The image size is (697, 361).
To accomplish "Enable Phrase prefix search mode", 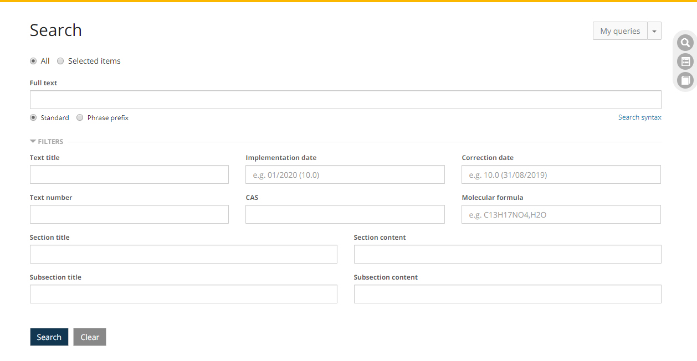I will pyautogui.click(x=80, y=117).
